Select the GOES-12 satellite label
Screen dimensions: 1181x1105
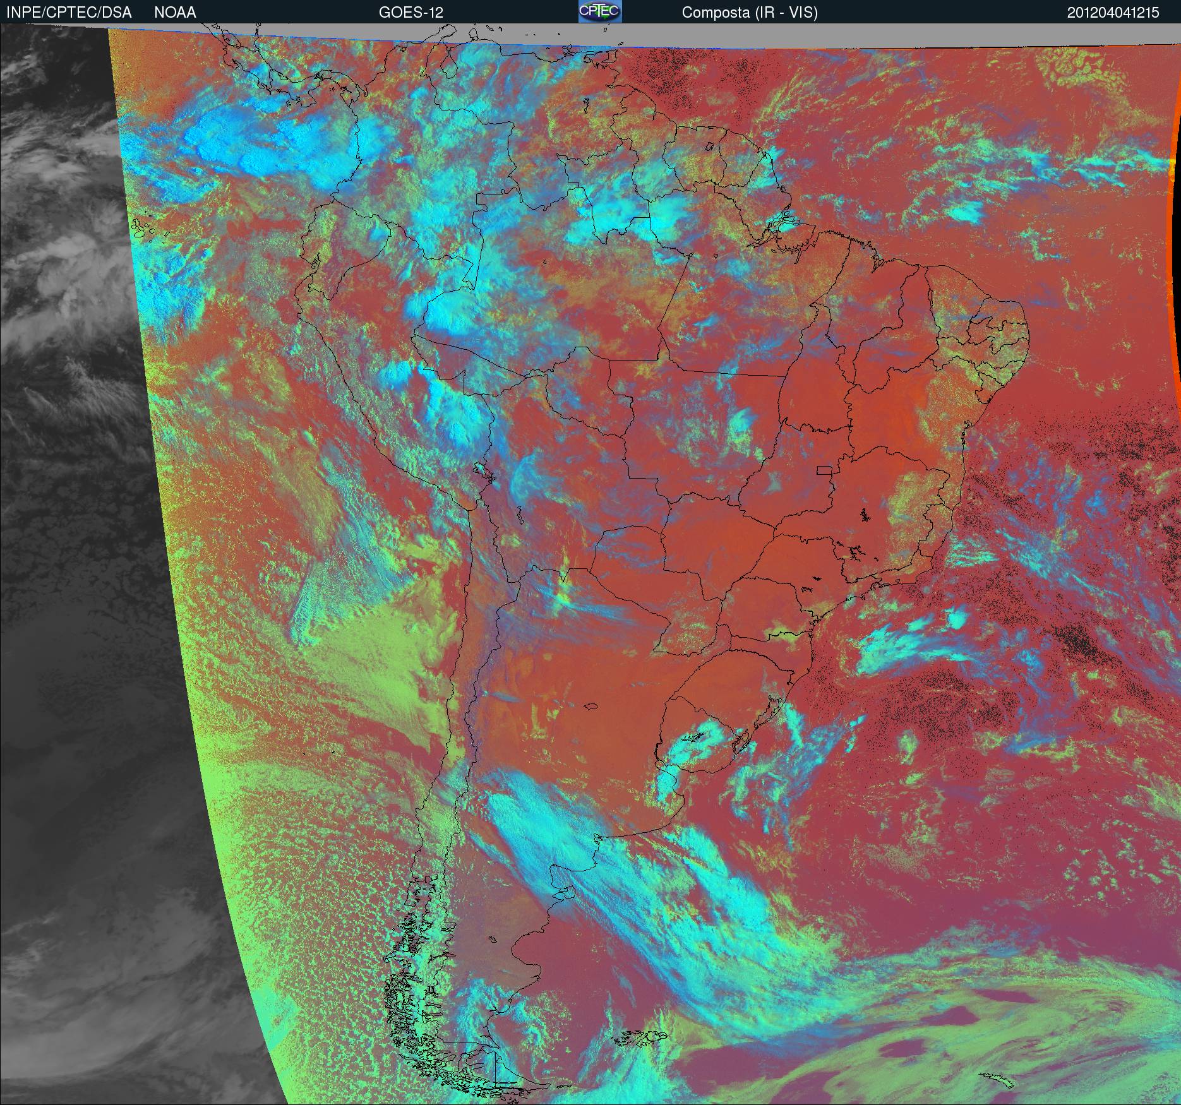(x=411, y=13)
